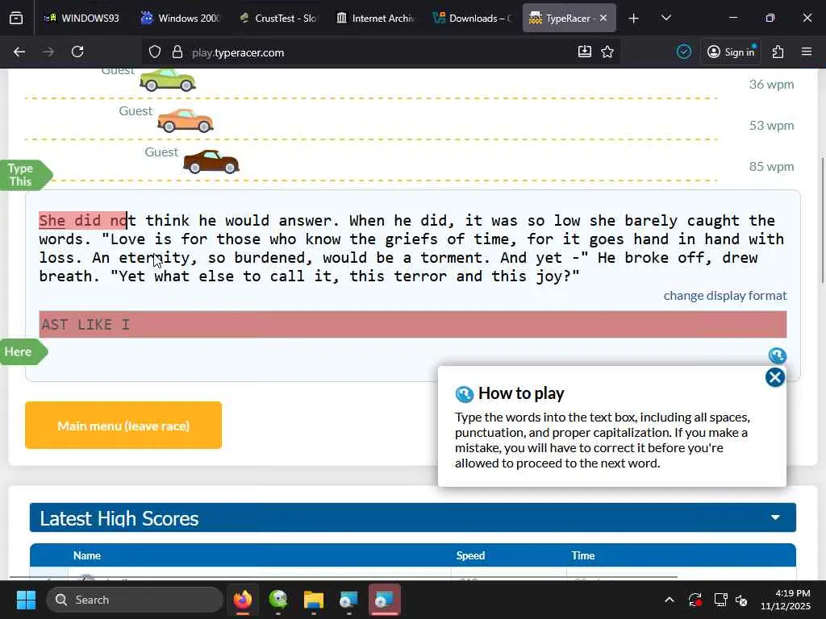Click the muted volume tray icon
The image size is (826, 619).
(x=740, y=600)
